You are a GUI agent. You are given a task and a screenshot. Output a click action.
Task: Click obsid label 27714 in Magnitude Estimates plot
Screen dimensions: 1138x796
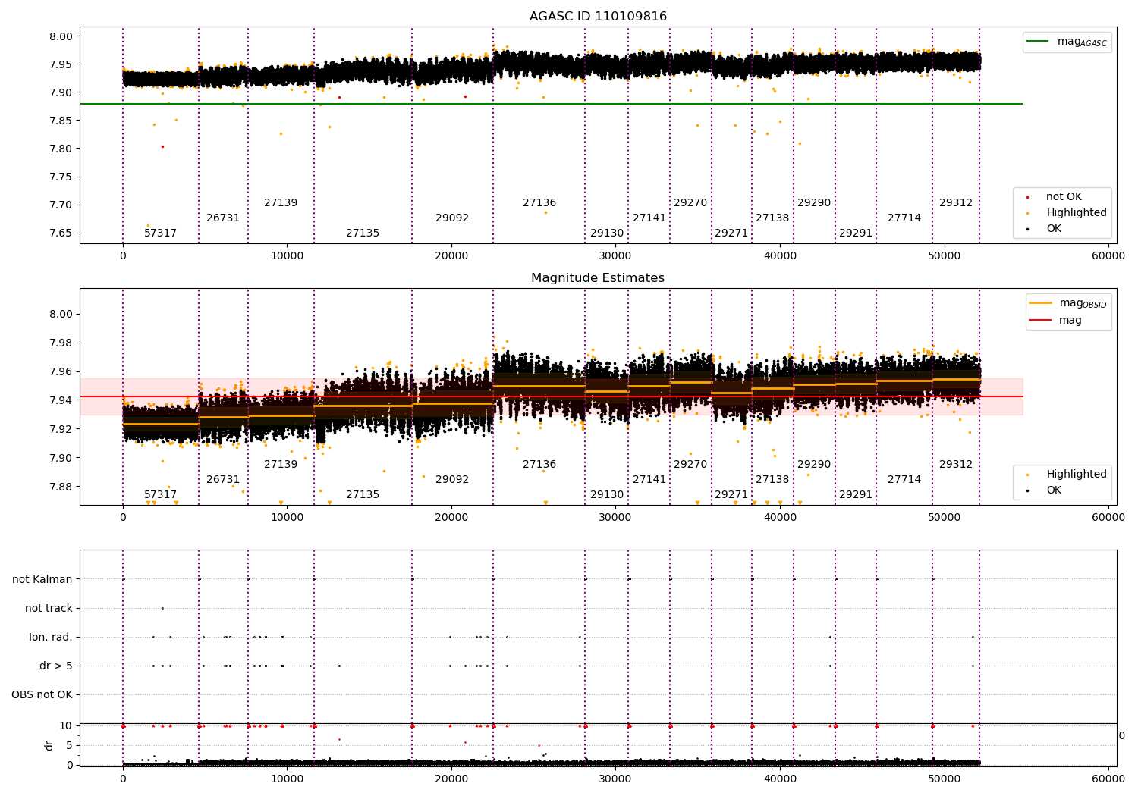click(904, 480)
